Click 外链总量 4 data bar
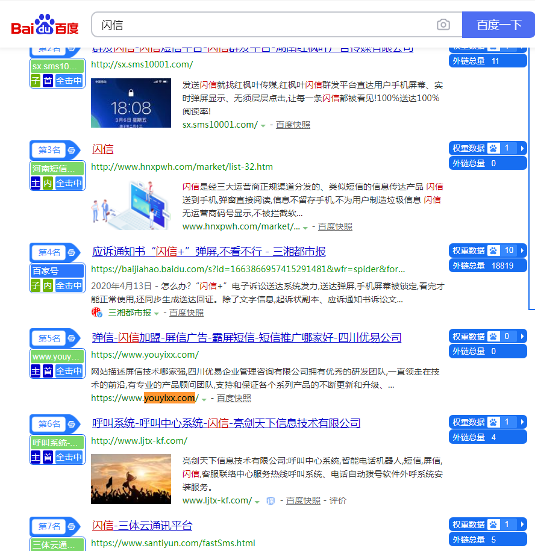The width and height of the screenshot is (535, 551). 488,437
